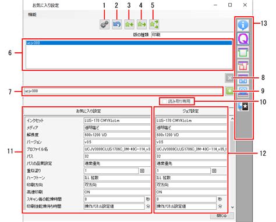The image size is (276, 222).
Task: Click media value 透明塩ビ in ジョブ設定 column
Action: [x=191, y=128]
